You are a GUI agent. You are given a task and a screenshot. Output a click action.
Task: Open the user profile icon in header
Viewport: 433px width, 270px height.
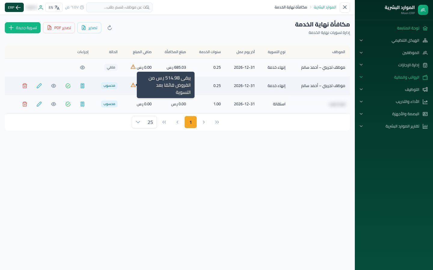pos(41,7)
